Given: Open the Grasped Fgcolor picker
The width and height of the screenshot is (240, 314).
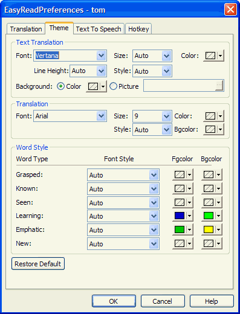Looking at the screenshot, I should pos(183,175).
